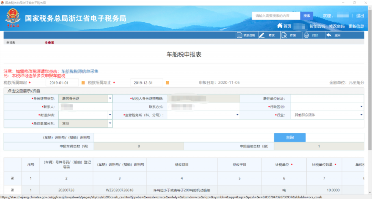372x199 pixels.
Task: Click the 首页 home icon
Action: [280, 25]
